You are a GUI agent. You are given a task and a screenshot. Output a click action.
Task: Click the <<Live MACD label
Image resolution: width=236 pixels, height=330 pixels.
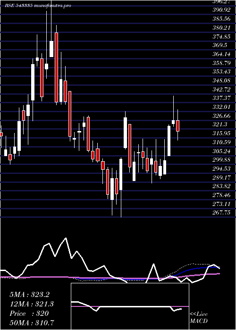(199, 318)
